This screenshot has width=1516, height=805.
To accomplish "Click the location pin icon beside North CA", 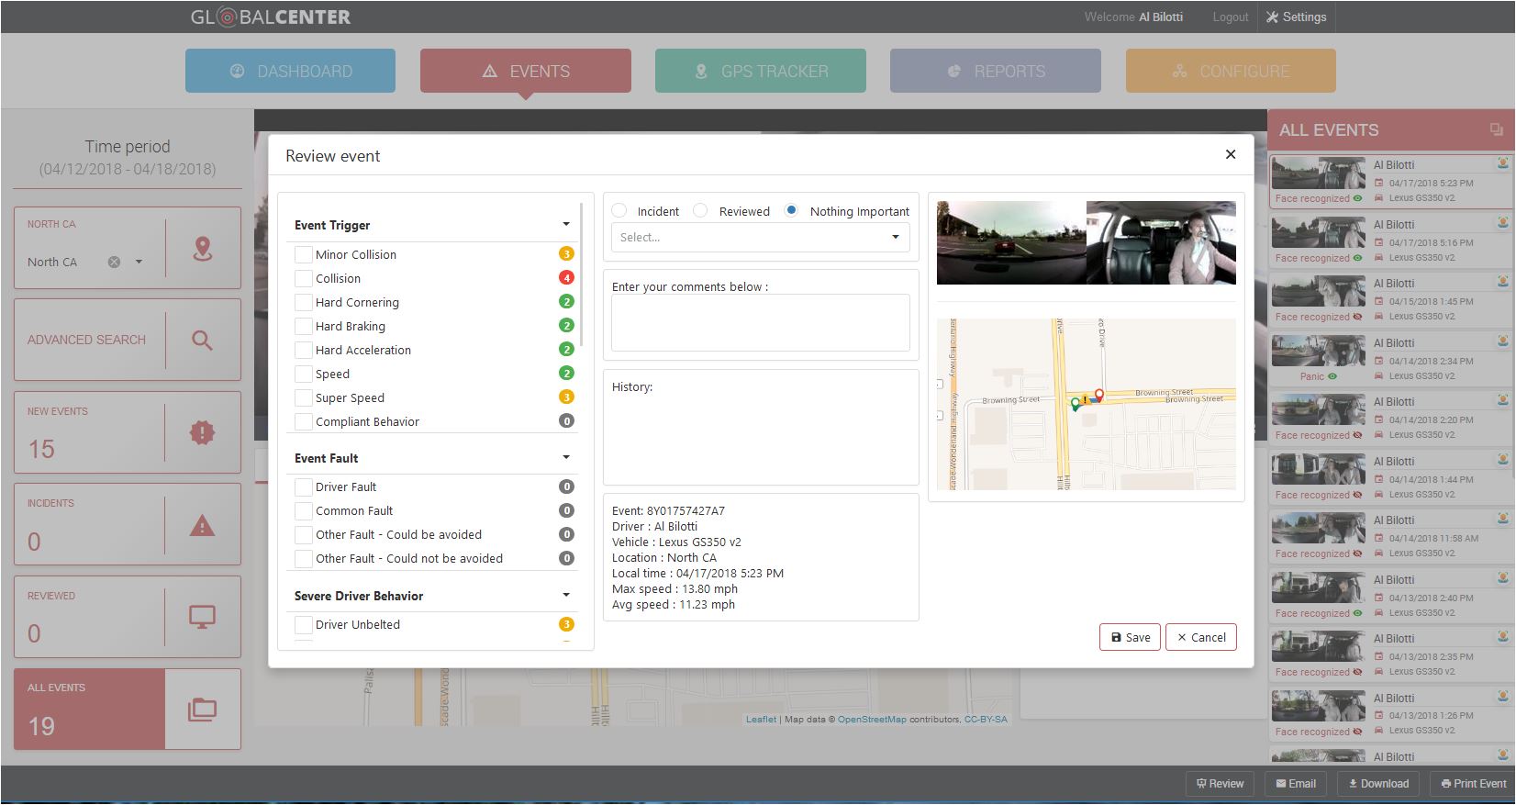I will click(x=203, y=249).
